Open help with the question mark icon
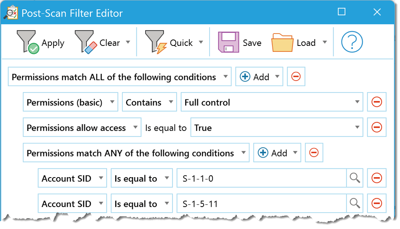 [x=352, y=42]
